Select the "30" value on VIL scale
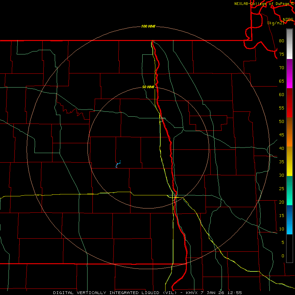Viewport: 295px width, 295px height. 282,175
